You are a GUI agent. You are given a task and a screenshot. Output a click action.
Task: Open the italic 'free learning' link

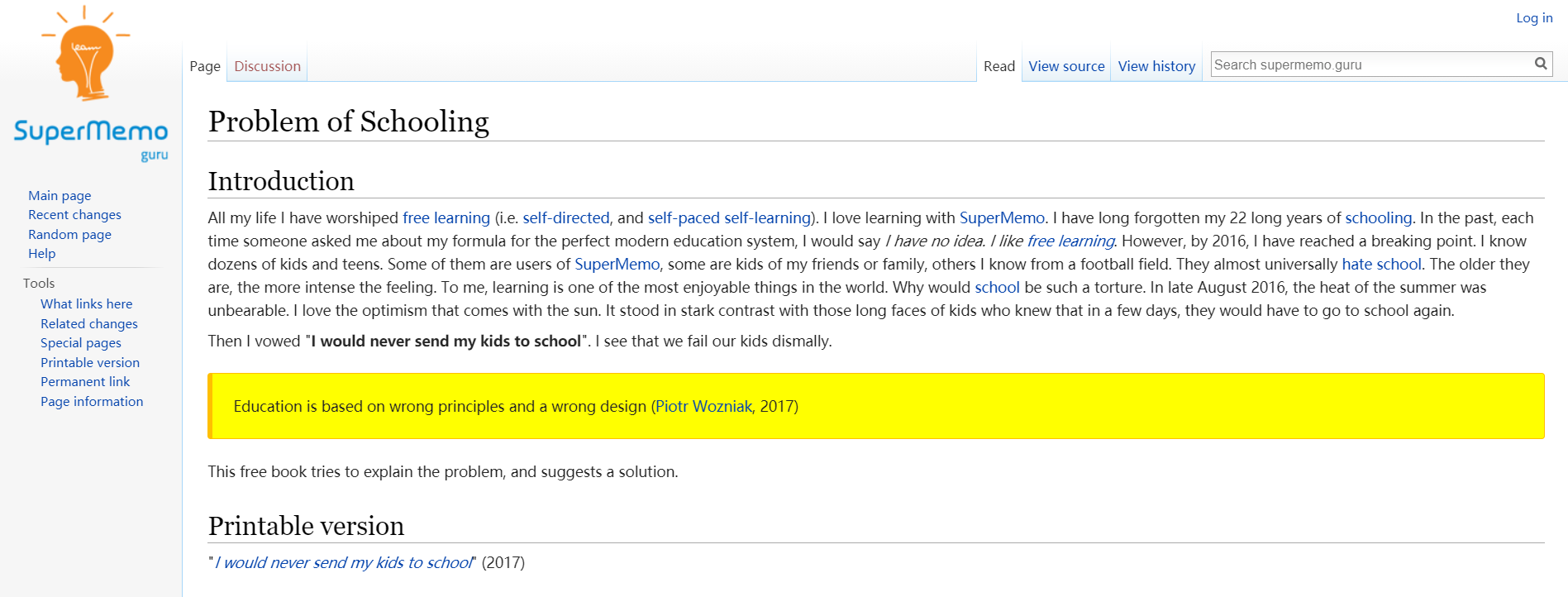point(1070,241)
